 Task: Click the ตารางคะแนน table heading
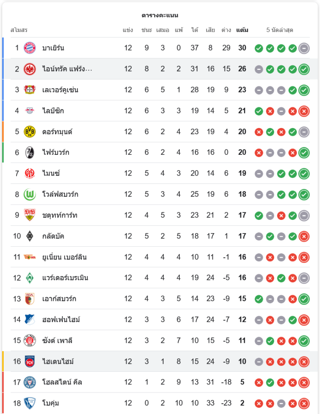click(x=160, y=15)
